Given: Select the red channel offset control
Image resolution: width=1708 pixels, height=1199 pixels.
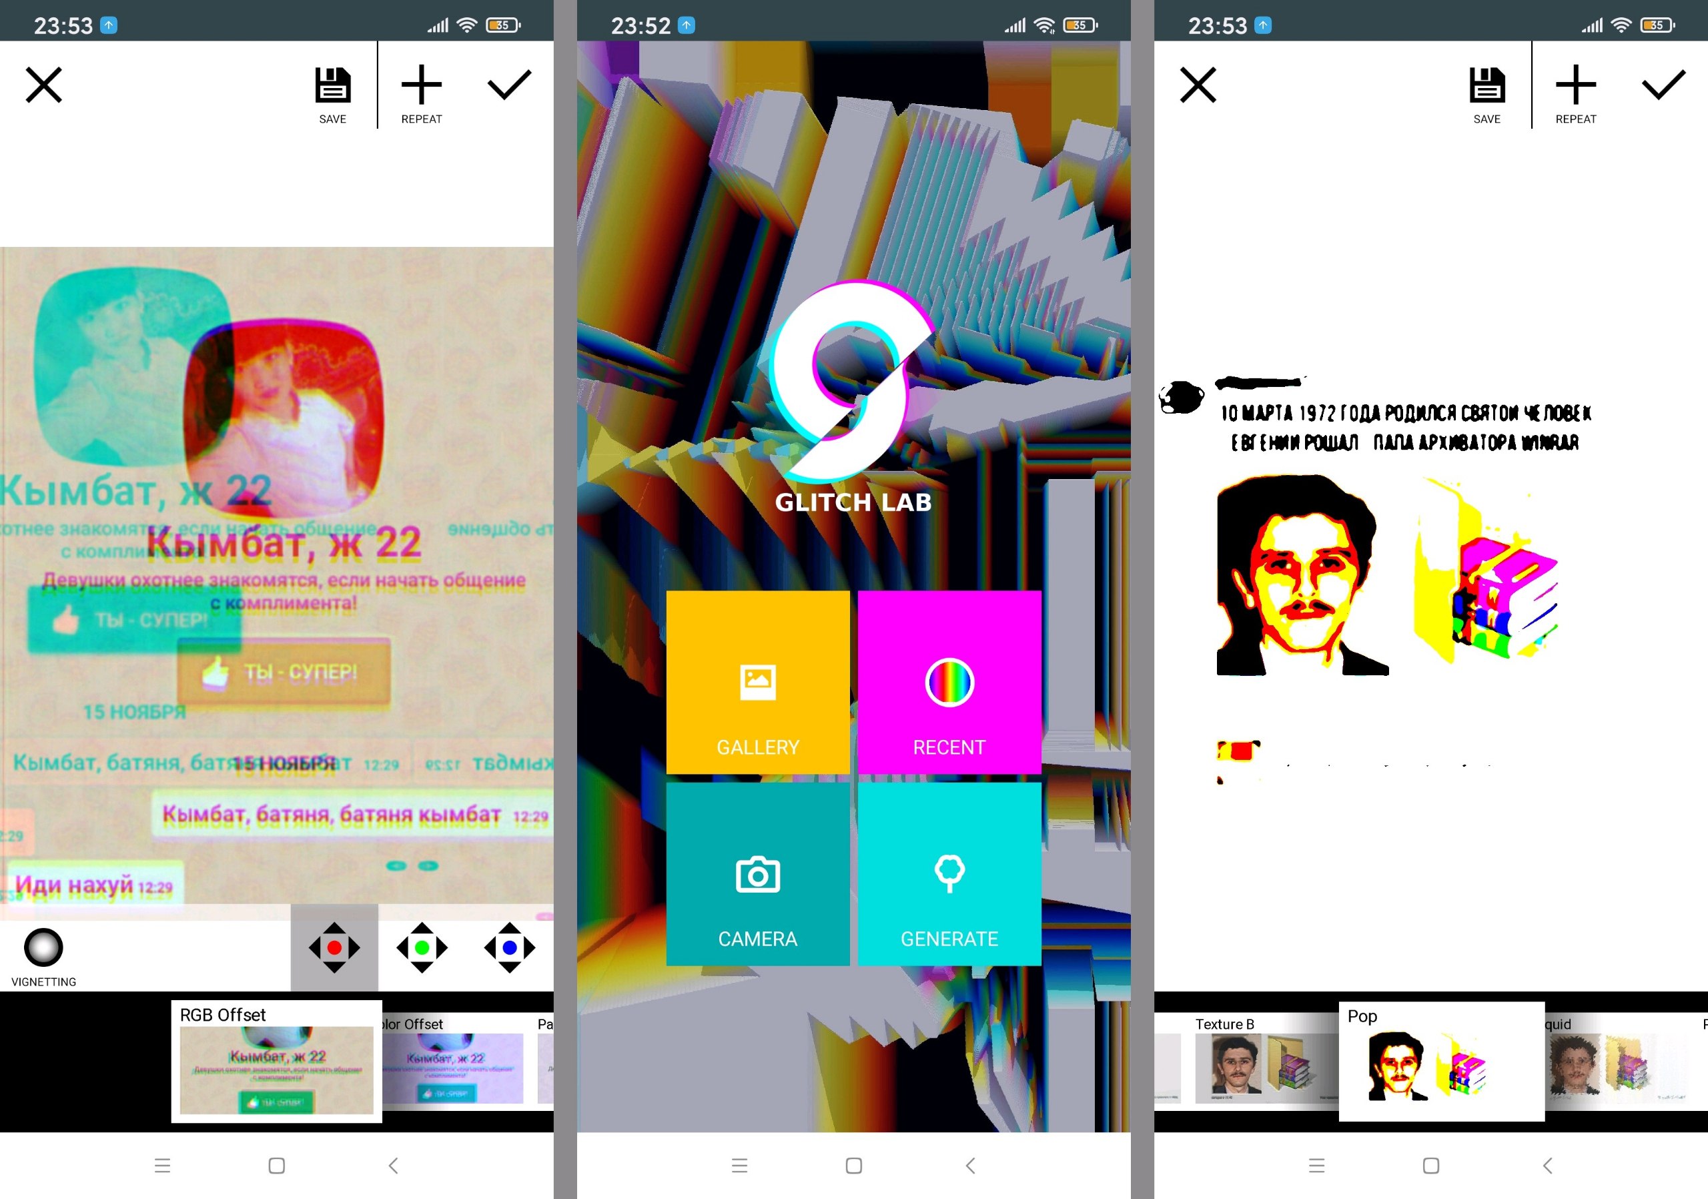Looking at the screenshot, I should click(x=334, y=947).
